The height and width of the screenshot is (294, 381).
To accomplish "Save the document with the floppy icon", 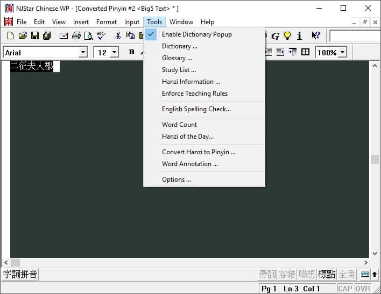I will click(x=35, y=35).
